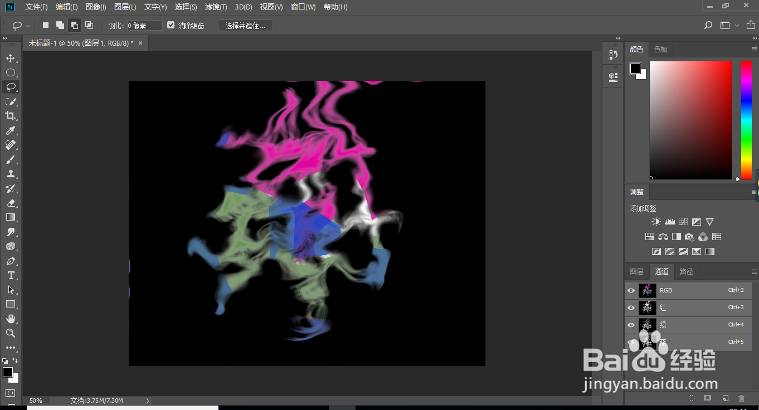Add Photo Filter adjustment camera icon
The image size is (759, 410).
[689, 237]
